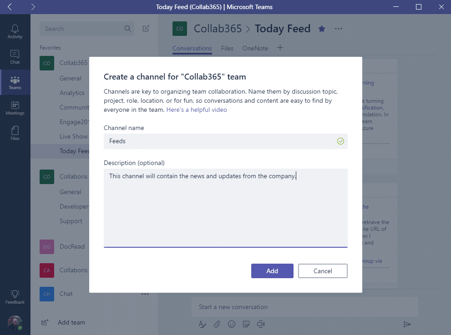Click the attach file paperclip icon
This screenshot has width=451, height=335.
coord(217,324)
